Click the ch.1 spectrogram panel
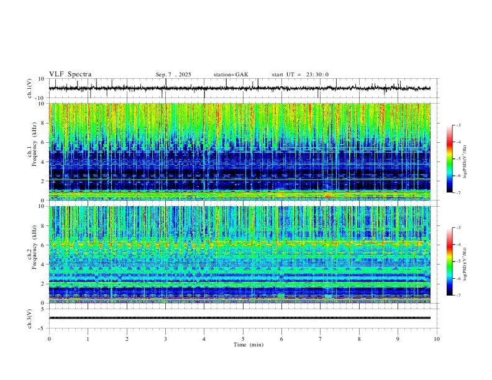Image resolution: width=492 pixels, height=380 pixels. pyautogui.click(x=240, y=152)
